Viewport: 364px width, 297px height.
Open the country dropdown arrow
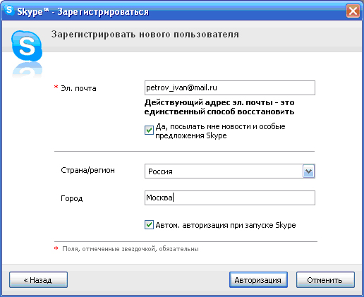[308, 171]
